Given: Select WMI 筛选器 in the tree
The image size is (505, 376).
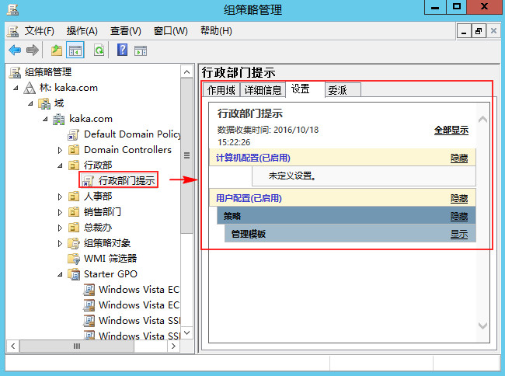Looking at the screenshot, I should (110, 258).
